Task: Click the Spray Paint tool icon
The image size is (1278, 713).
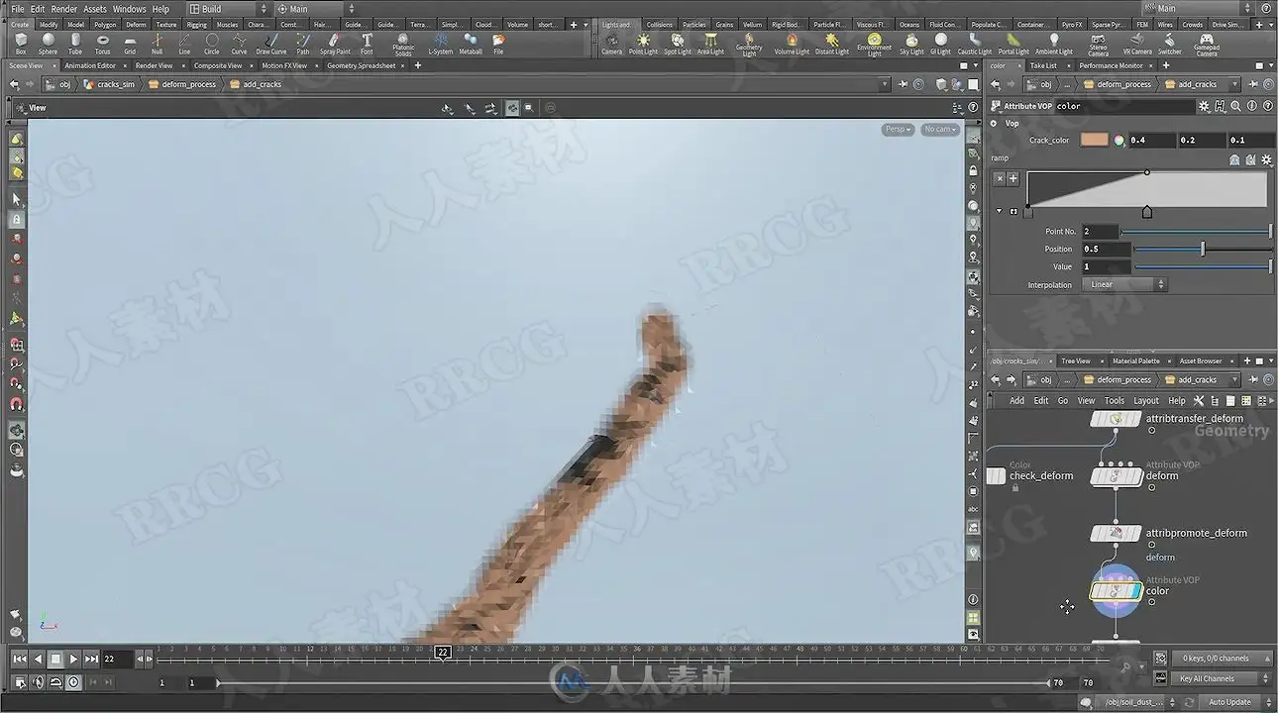Action: [x=335, y=44]
